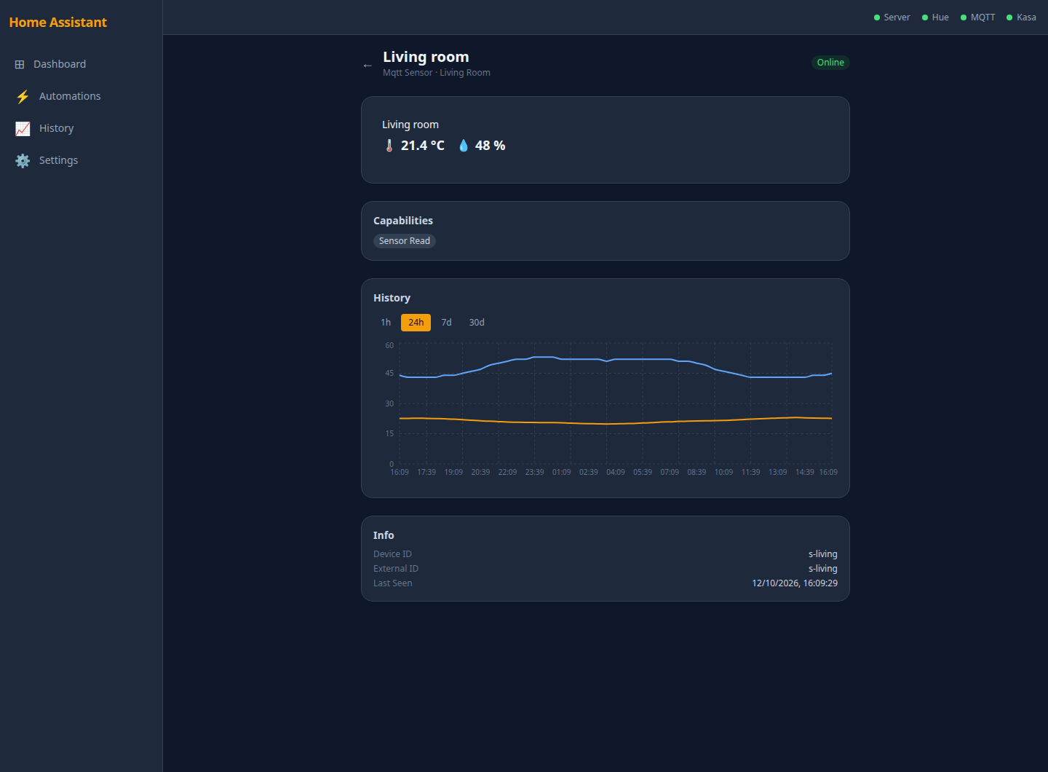The height and width of the screenshot is (772, 1048).
Task: Click the Hue status green dot
Action: 925,17
